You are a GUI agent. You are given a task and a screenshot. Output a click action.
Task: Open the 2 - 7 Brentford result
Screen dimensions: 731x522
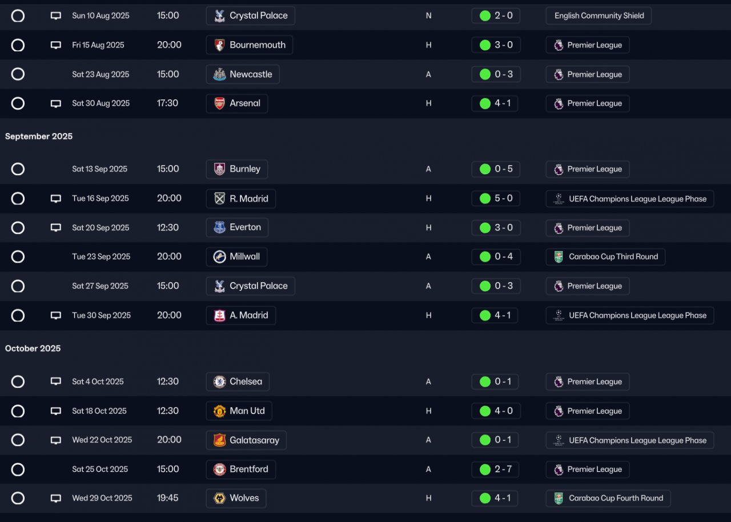[x=496, y=469]
